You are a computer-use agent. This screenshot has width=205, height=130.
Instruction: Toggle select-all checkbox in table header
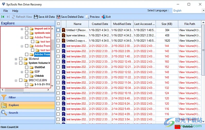pos(58,24)
